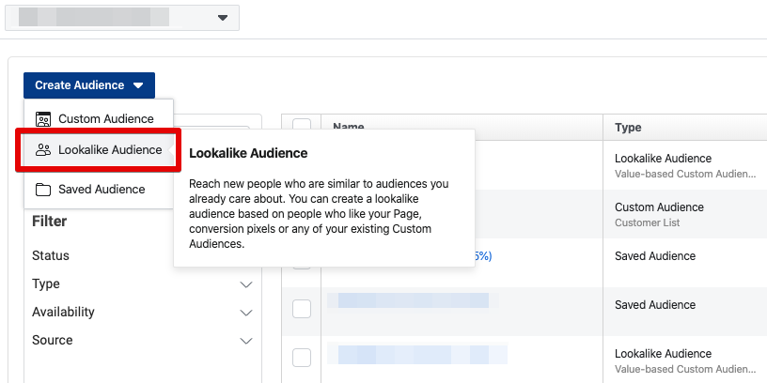Sort by the Name column header

pyautogui.click(x=348, y=128)
